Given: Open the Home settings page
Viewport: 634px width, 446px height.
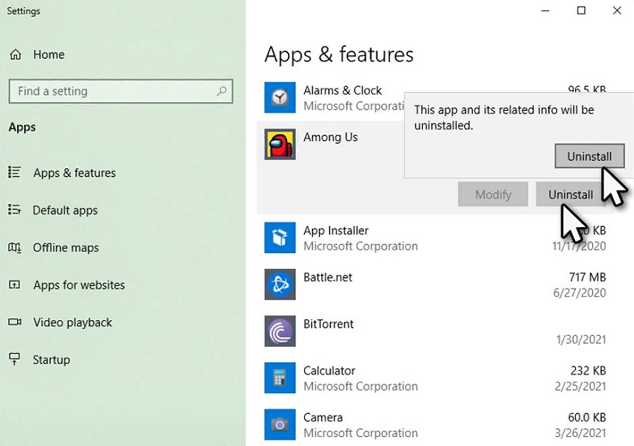Looking at the screenshot, I should click(x=49, y=54).
